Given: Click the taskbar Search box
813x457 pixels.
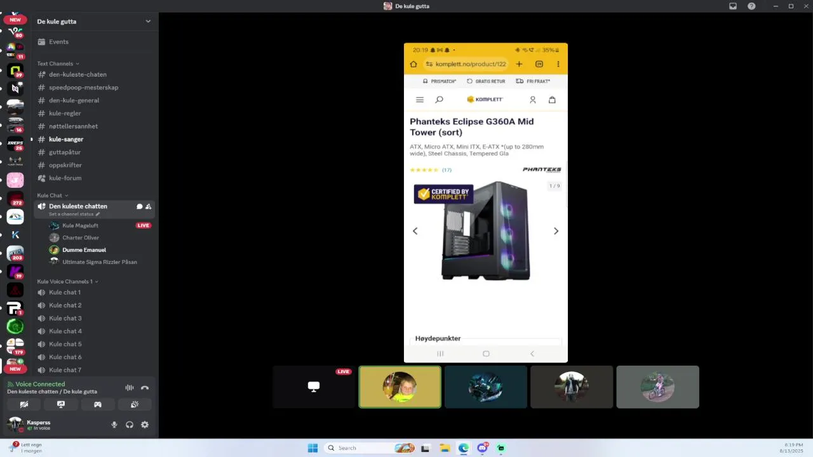Looking at the screenshot, I should 370,448.
